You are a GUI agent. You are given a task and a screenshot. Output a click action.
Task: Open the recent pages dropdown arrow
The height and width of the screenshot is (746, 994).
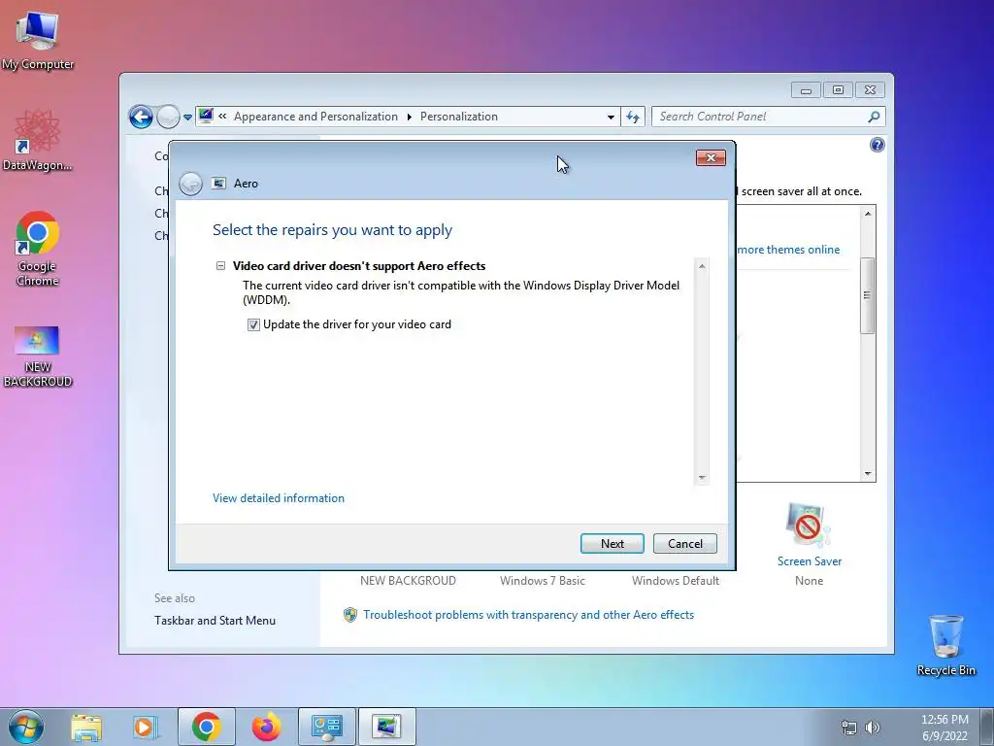tap(187, 118)
